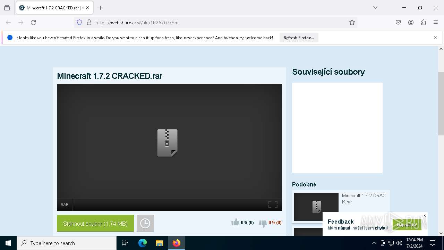
Task: Open Firefox account menu
Action: 411,23
